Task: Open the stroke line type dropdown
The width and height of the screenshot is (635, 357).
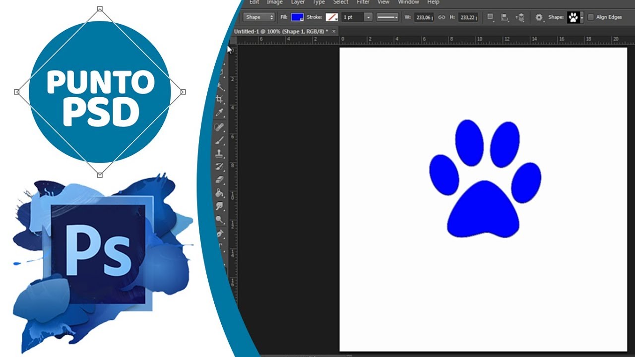Action: point(387,17)
